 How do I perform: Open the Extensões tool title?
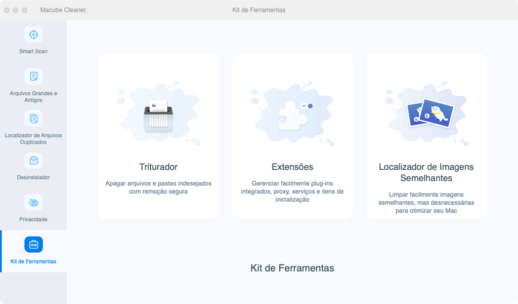tap(292, 167)
